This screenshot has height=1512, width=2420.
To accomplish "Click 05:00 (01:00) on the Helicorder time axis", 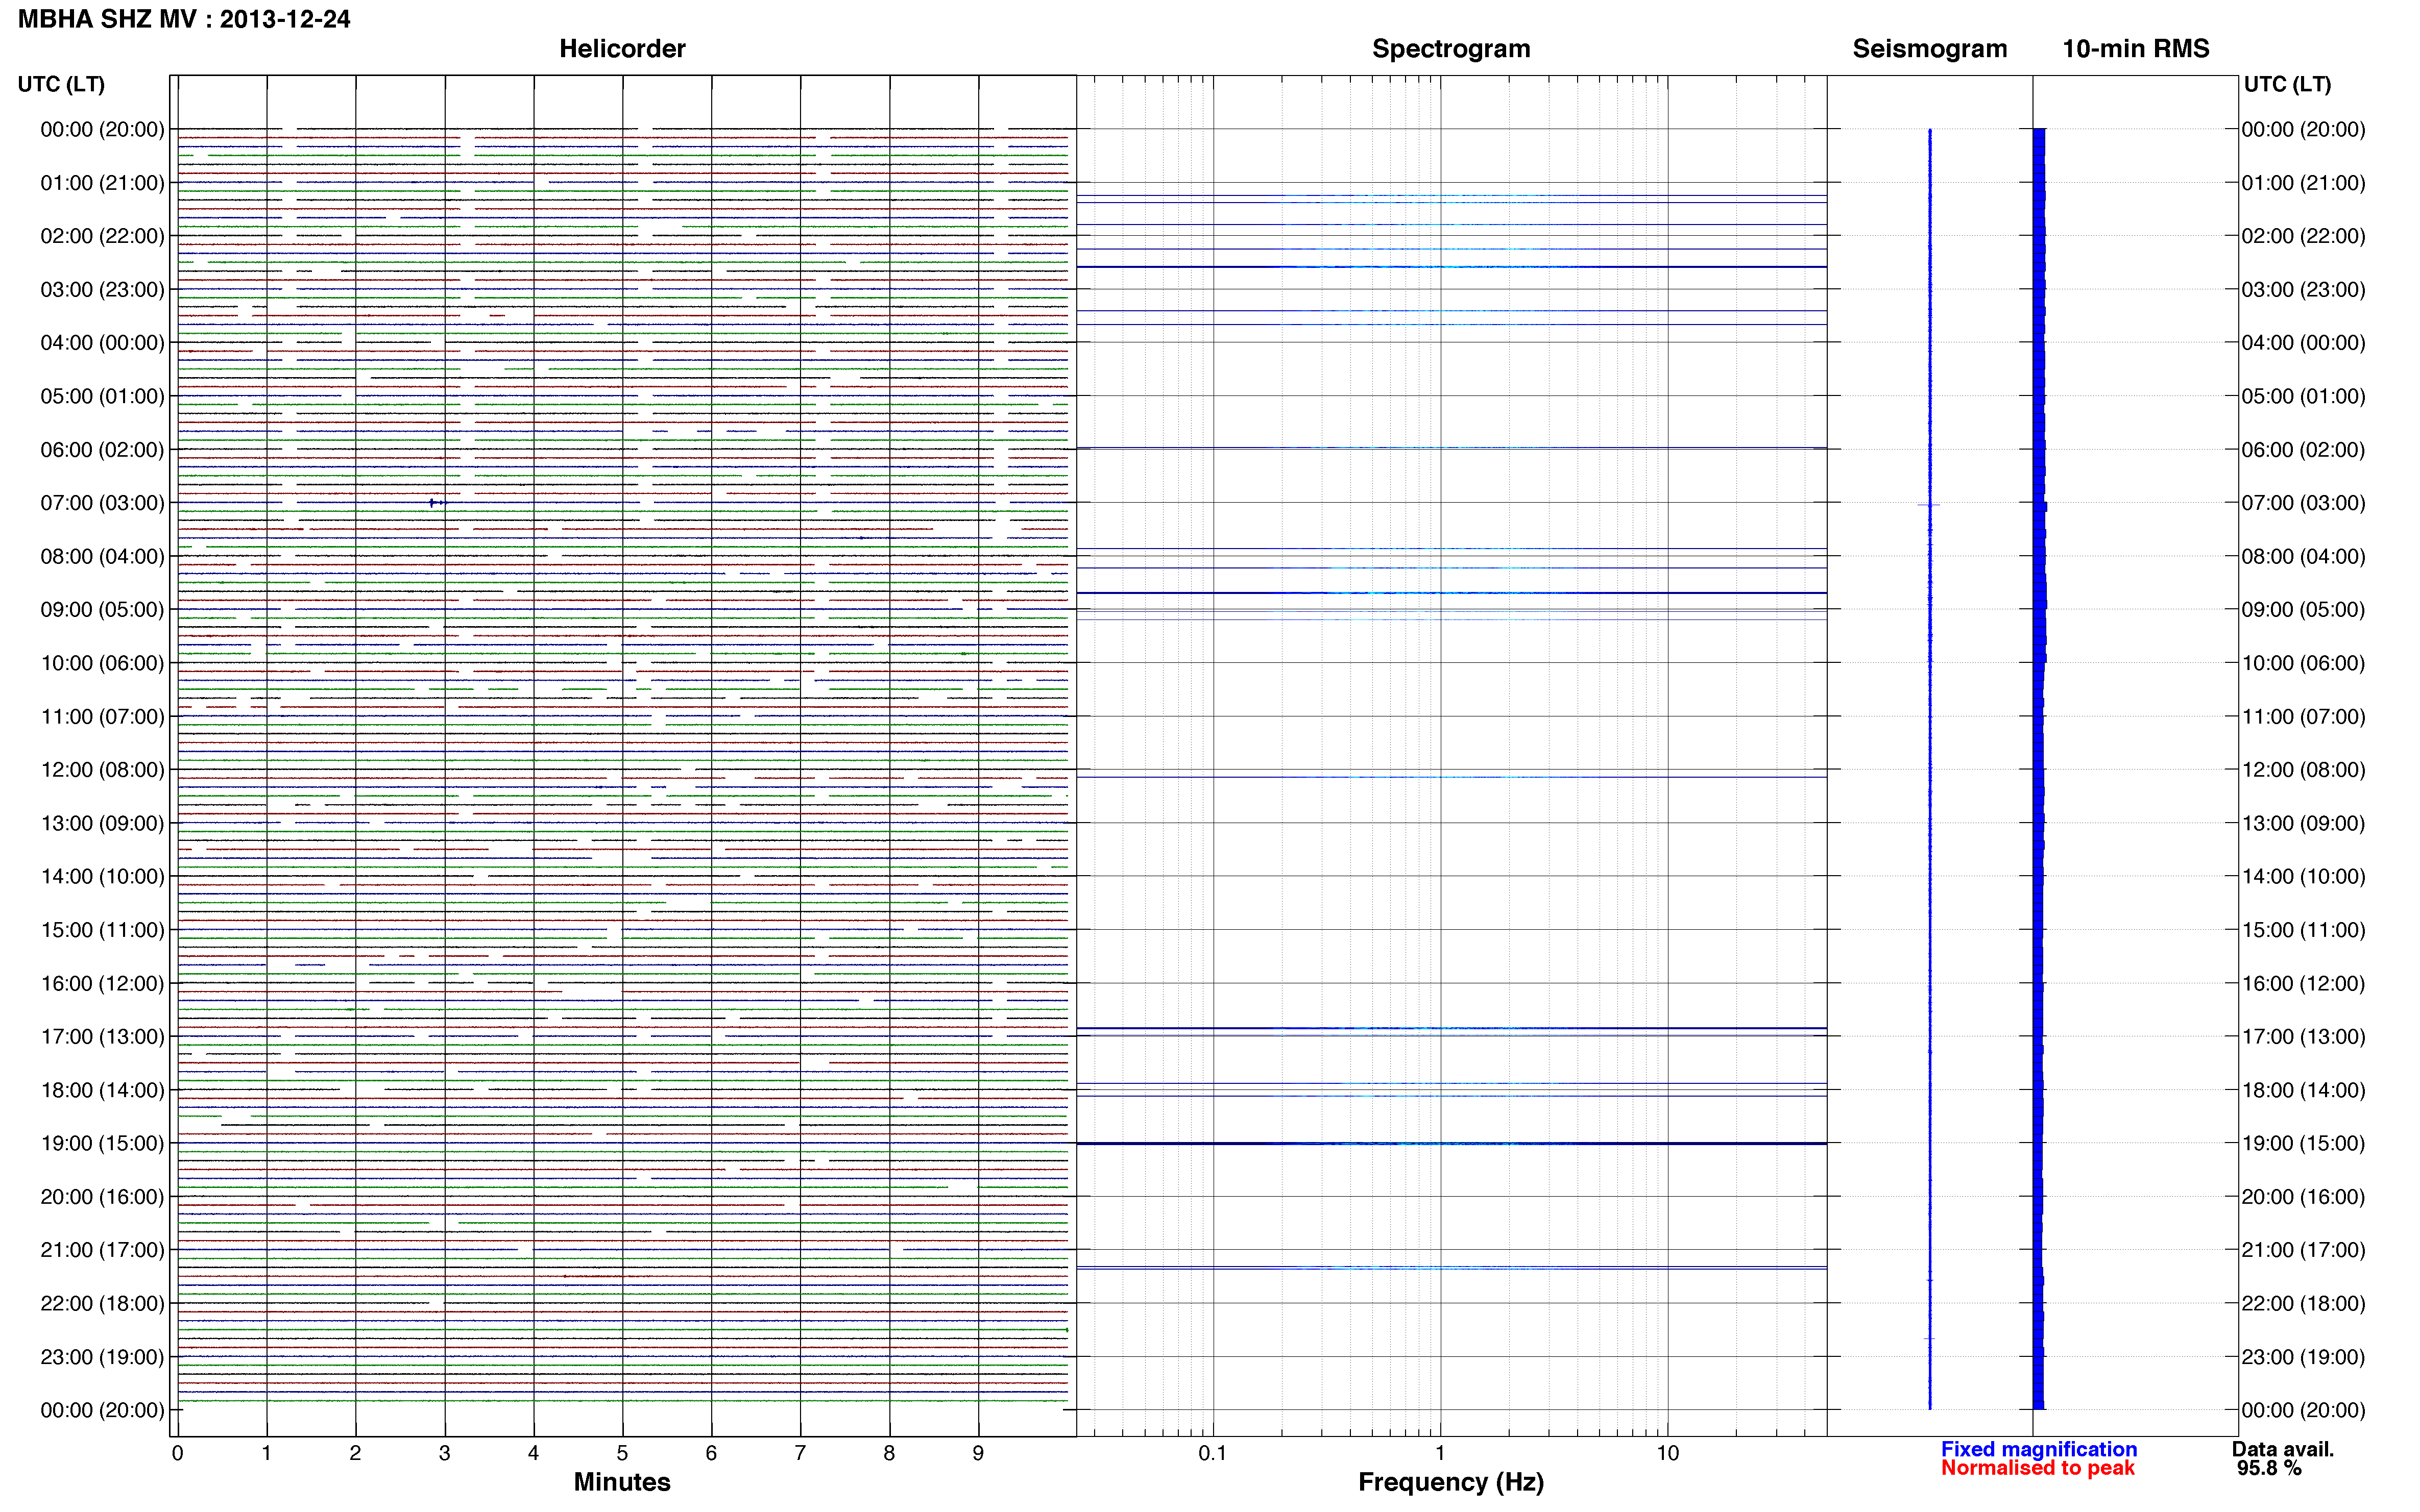I will pyautogui.click(x=102, y=396).
